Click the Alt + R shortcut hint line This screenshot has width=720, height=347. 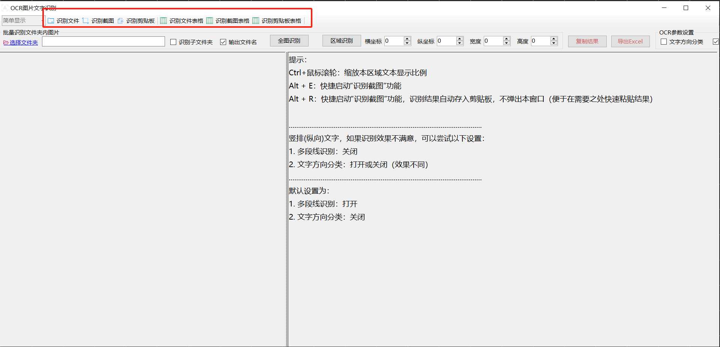coord(471,99)
